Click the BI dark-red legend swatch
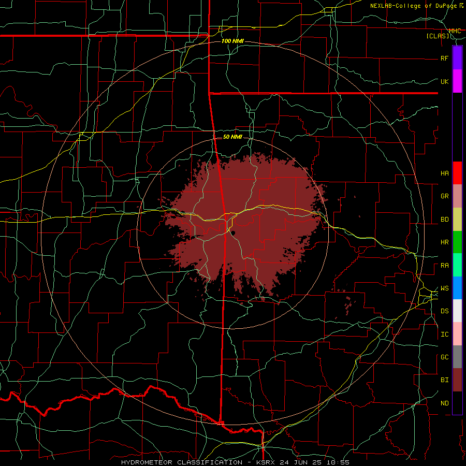 (457, 380)
